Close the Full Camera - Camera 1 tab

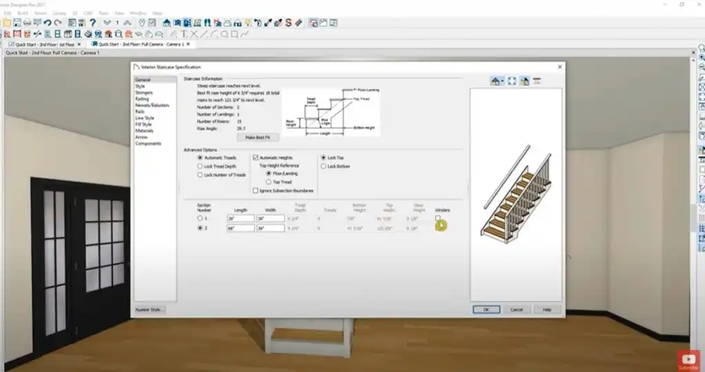pos(188,44)
